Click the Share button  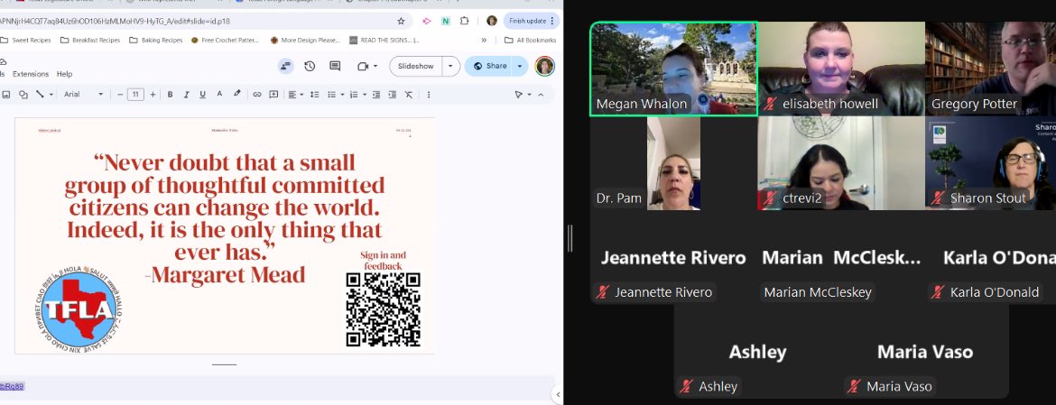coord(489,66)
